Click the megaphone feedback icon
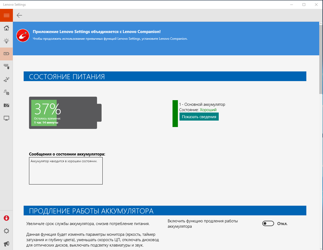 coord(6,244)
